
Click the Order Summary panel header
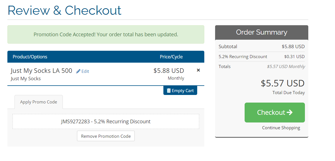[261, 32]
